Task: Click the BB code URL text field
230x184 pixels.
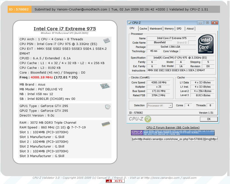Action: pyautogui.click(x=174, y=139)
